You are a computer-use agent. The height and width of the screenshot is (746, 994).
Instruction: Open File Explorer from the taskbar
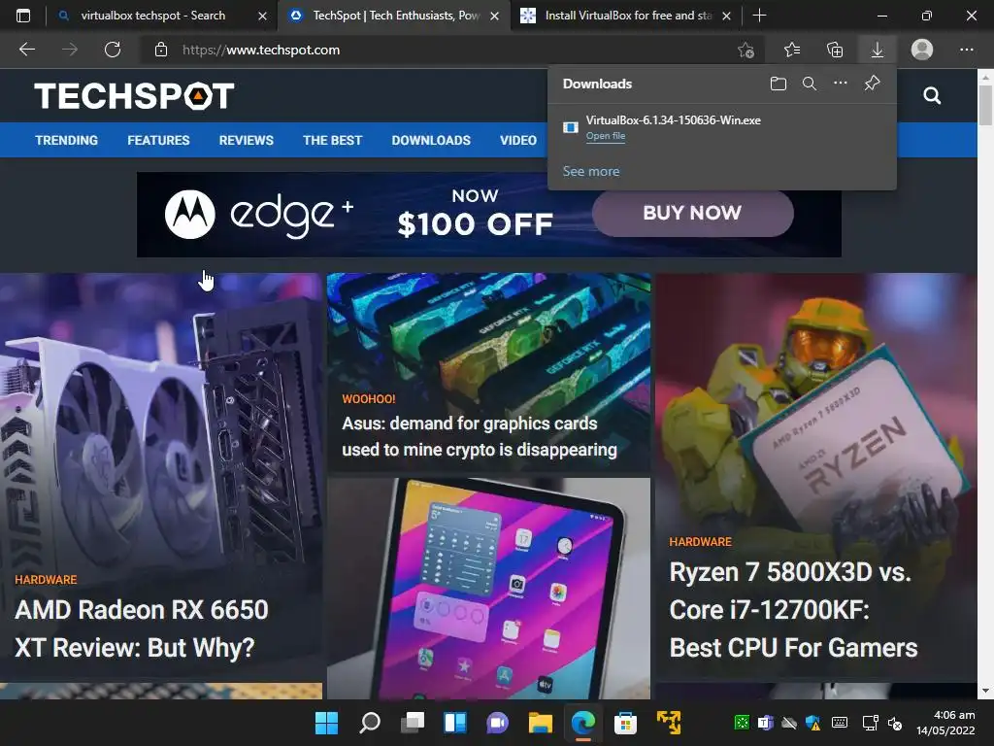[x=541, y=723]
